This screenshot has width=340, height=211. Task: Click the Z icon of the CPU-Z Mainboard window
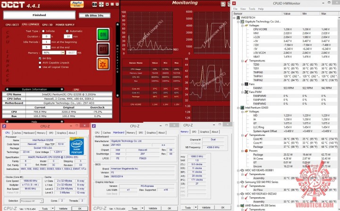(94, 126)
